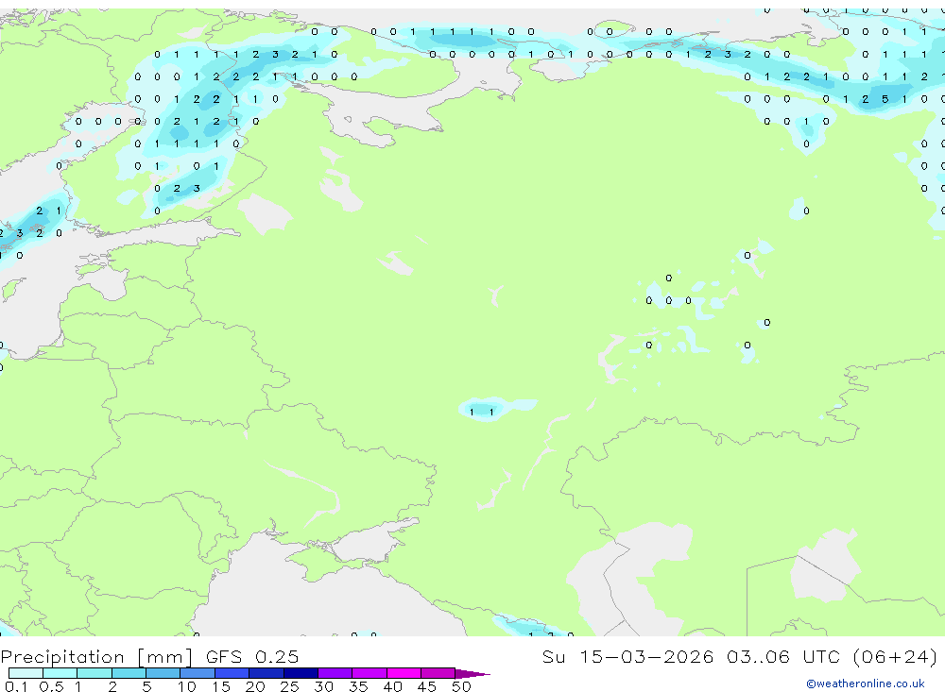The image size is (945, 692).
Task: Open the weatheronline.co.uk copyright link
Action: point(865,684)
